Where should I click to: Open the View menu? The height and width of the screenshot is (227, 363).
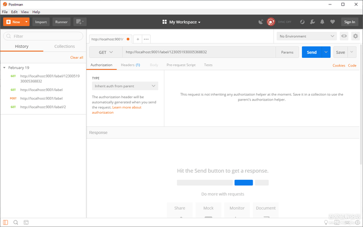25,12
